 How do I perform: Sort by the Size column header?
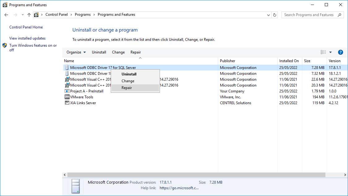[314, 61]
